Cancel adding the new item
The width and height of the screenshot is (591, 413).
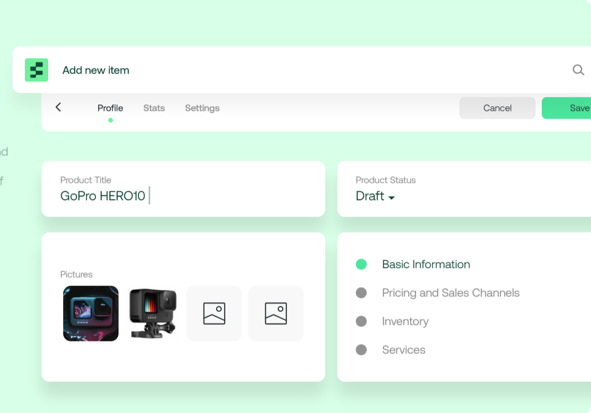(x=497, y=108)
